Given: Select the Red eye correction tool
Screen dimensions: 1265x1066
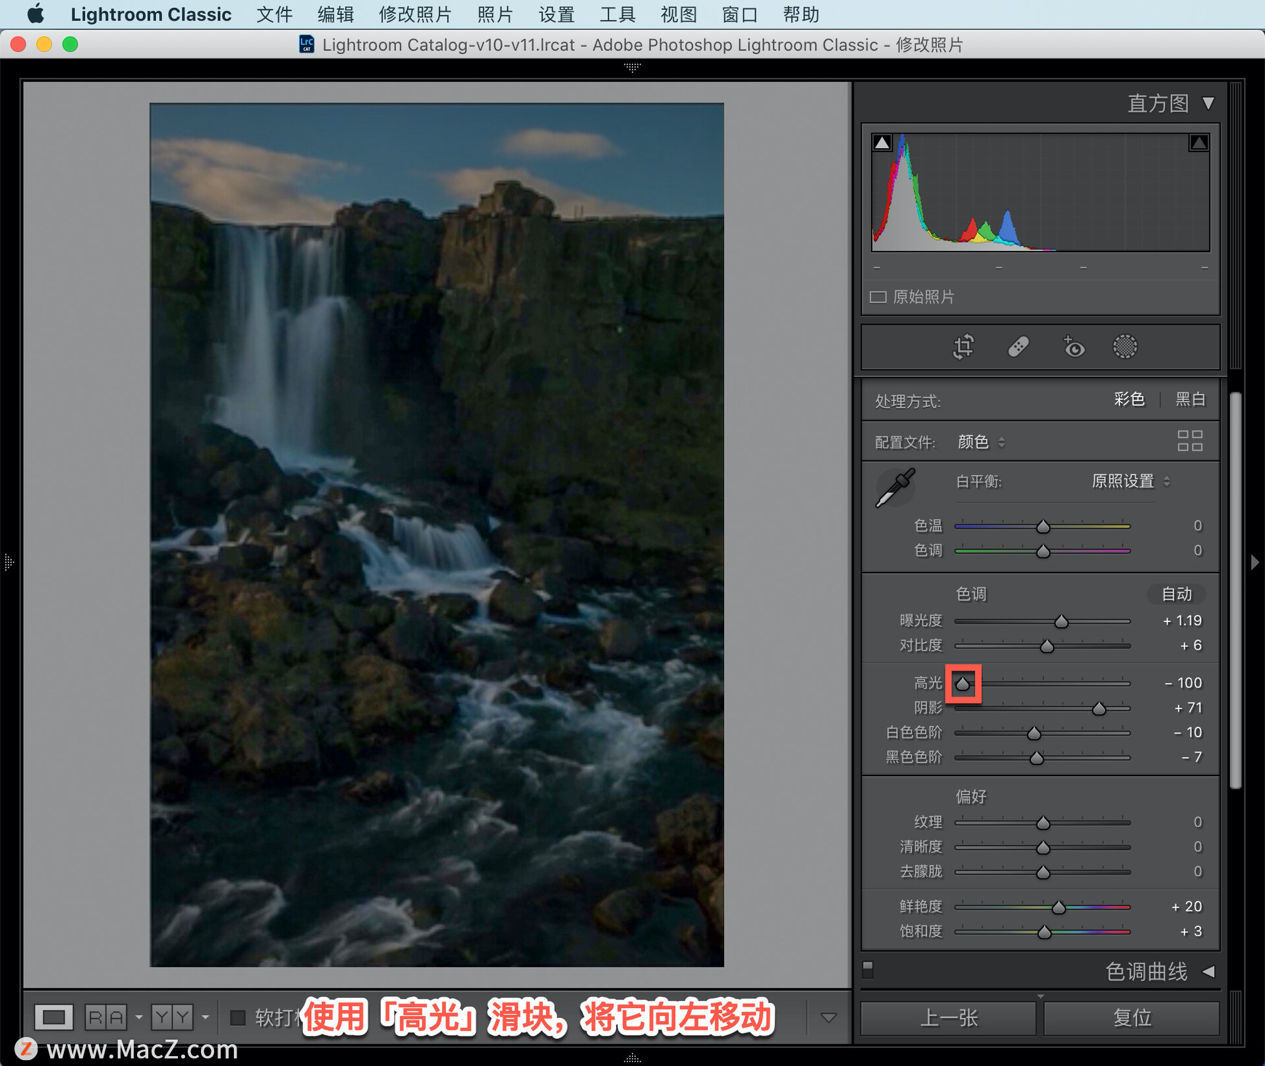Looking at the screenshot, I should [1073, 347].
